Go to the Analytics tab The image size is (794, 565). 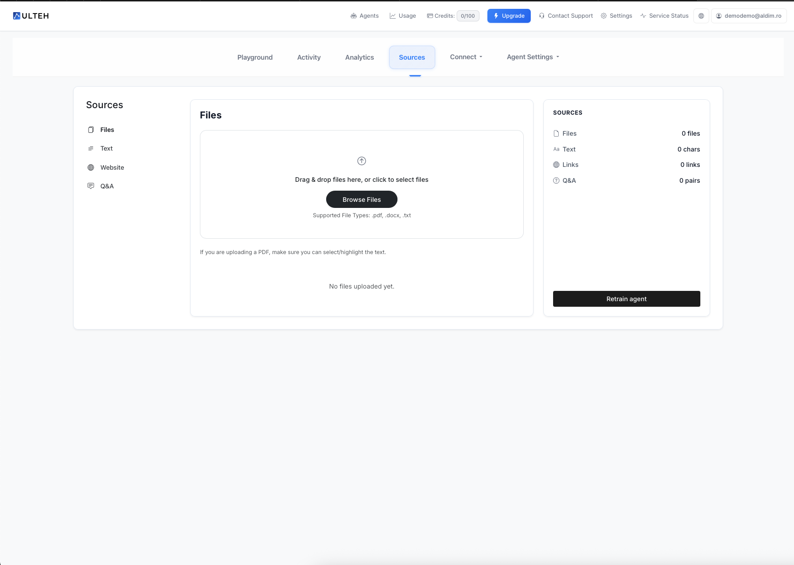click(359, 57)
